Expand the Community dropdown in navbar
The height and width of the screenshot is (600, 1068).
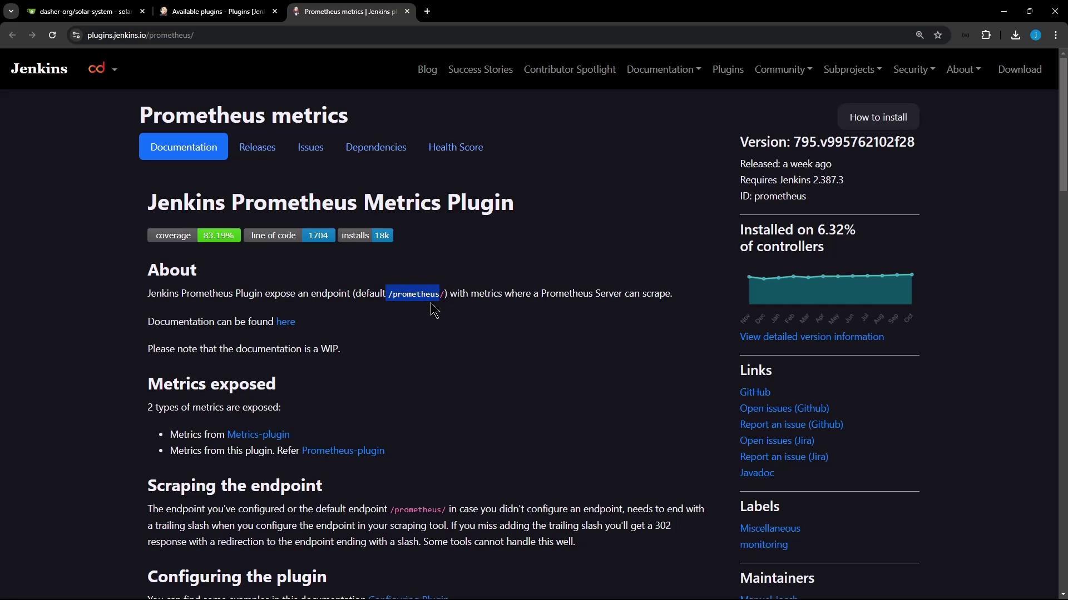click(783, 69)
